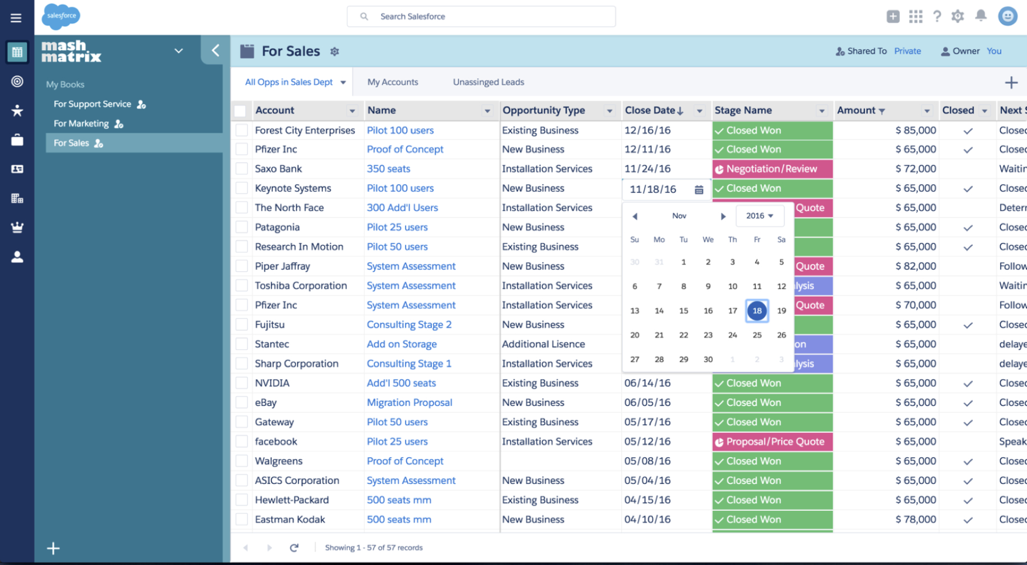Open Salesforce notifications bell

tap(980, 16)
